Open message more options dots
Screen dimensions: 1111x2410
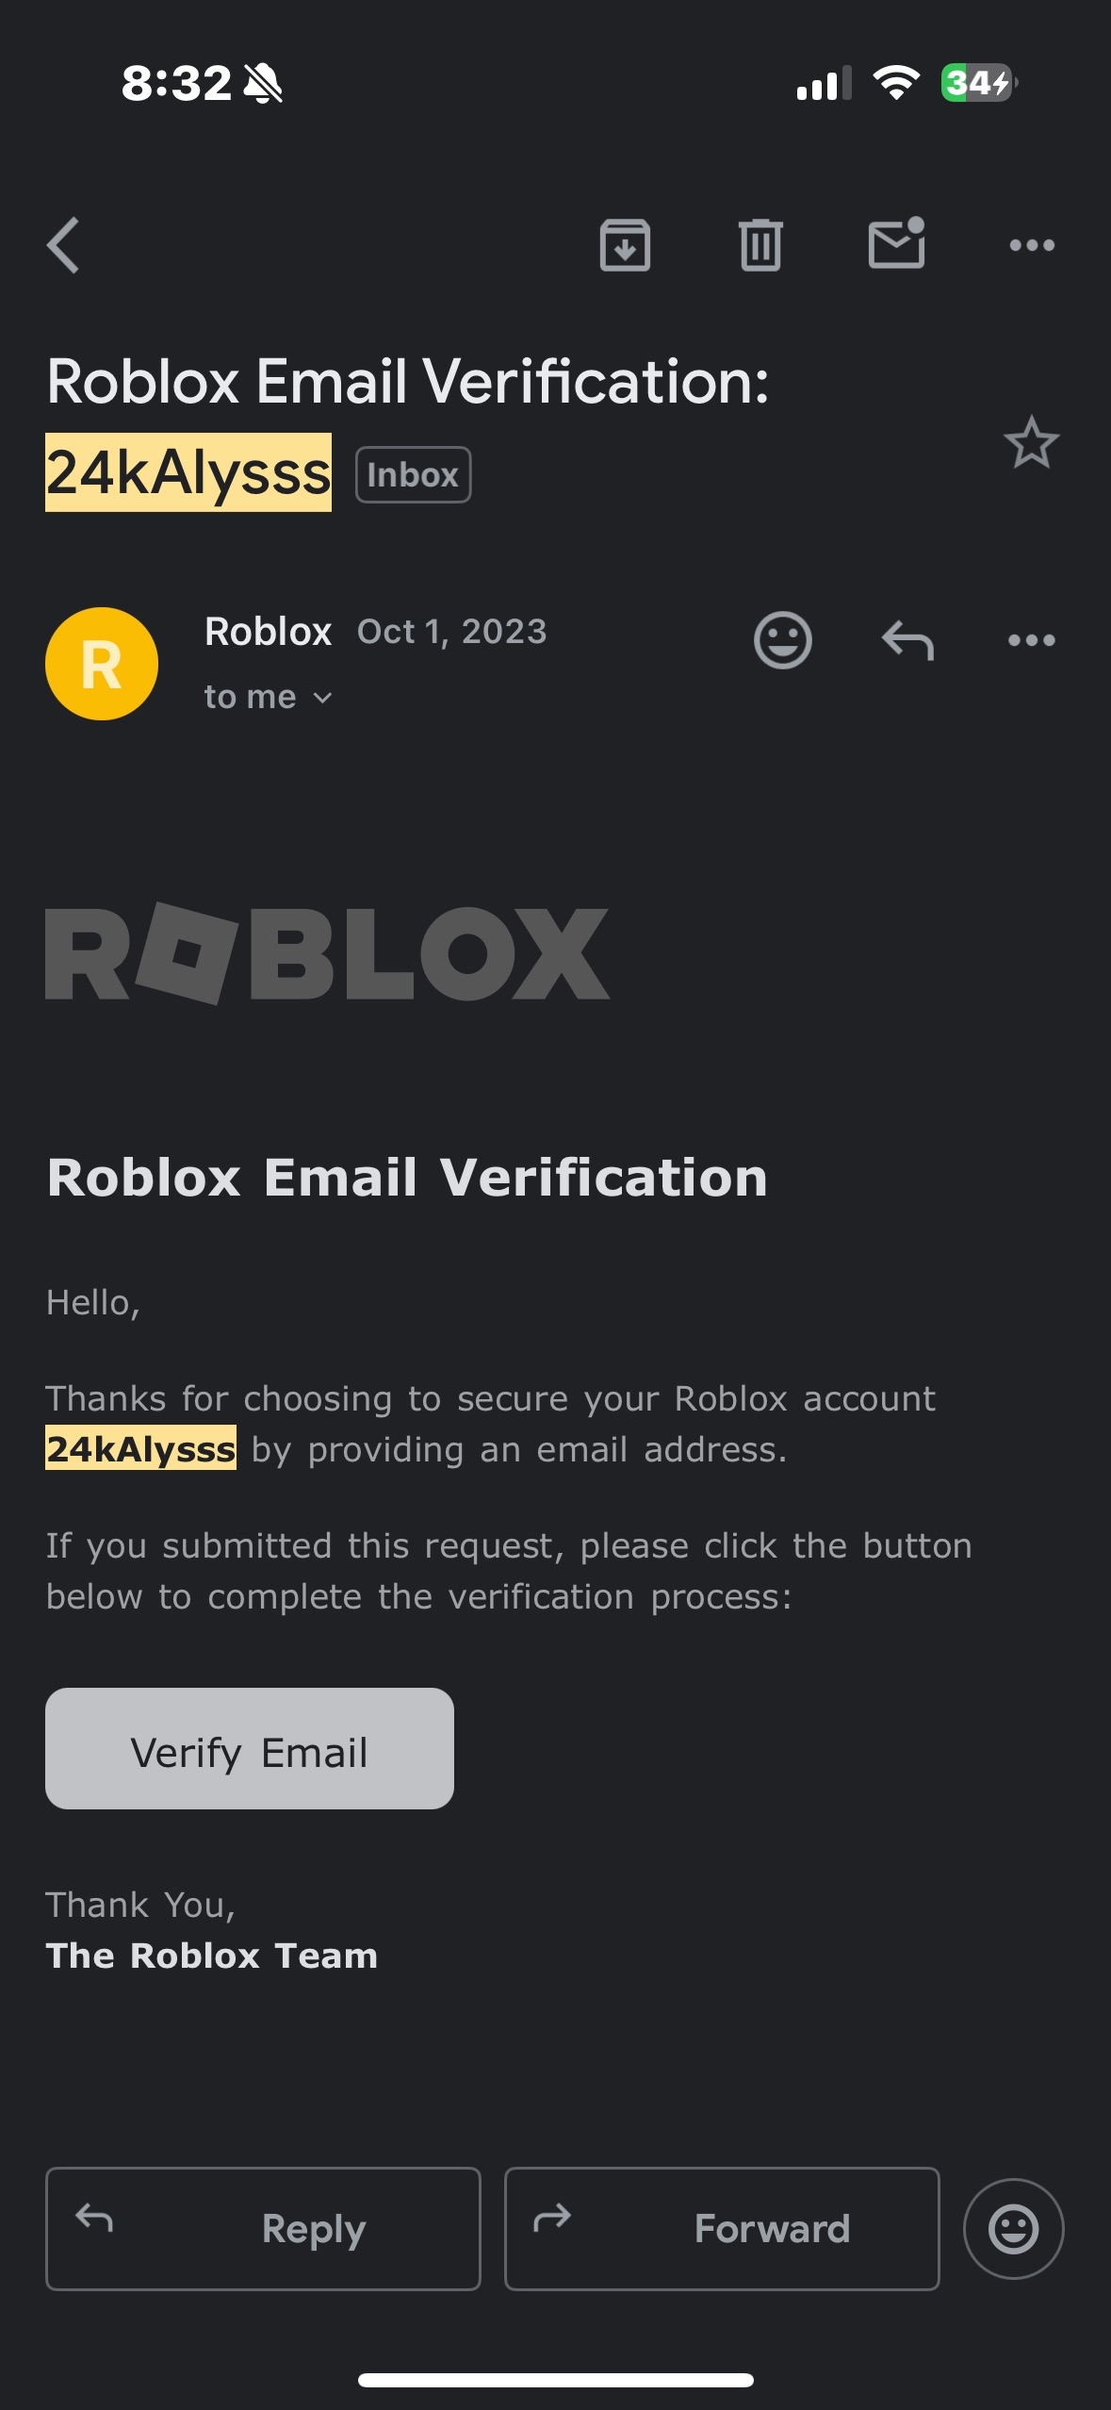point(1032,640)
